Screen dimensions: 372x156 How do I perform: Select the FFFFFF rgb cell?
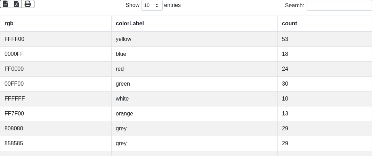coord(15,99)
